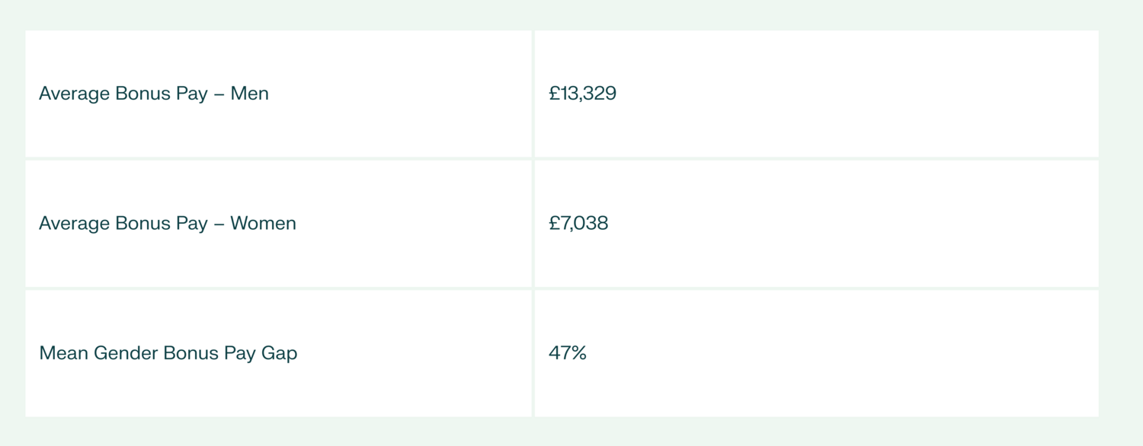Click the word "Women" in the second row
The width and height of the screenshot is (1143, 446).
click(263, 223)
